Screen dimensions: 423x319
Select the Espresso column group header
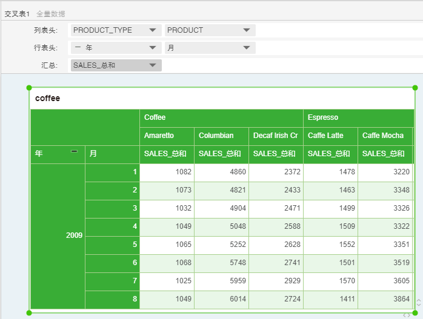click(323, 117)
